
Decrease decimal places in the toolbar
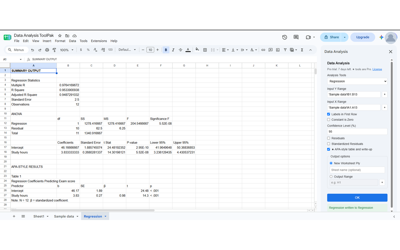tap(95, 50)
